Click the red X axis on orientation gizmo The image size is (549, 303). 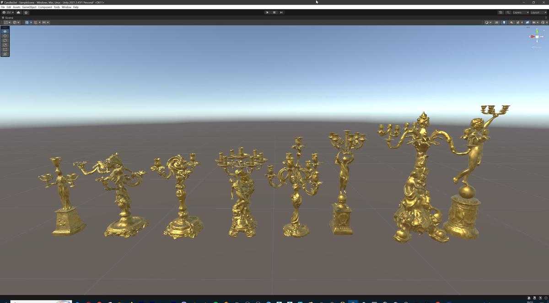pos(532,37)
